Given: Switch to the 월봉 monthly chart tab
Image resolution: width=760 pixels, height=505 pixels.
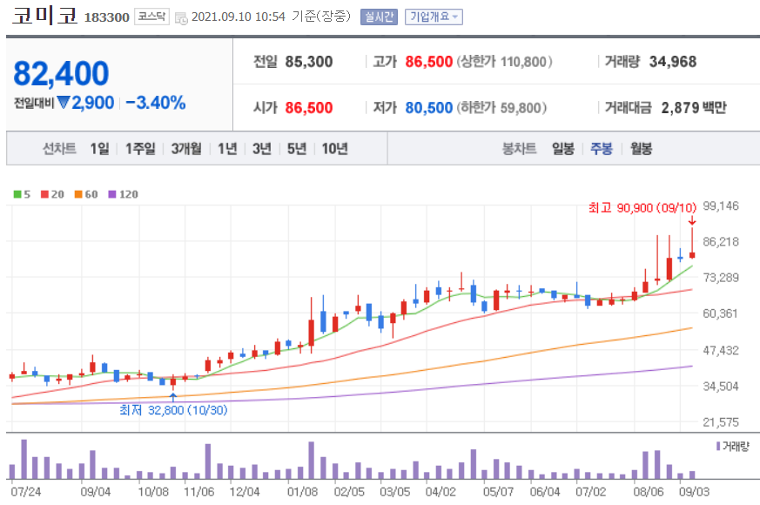Looking at the screenshot, I should [640, 148].
